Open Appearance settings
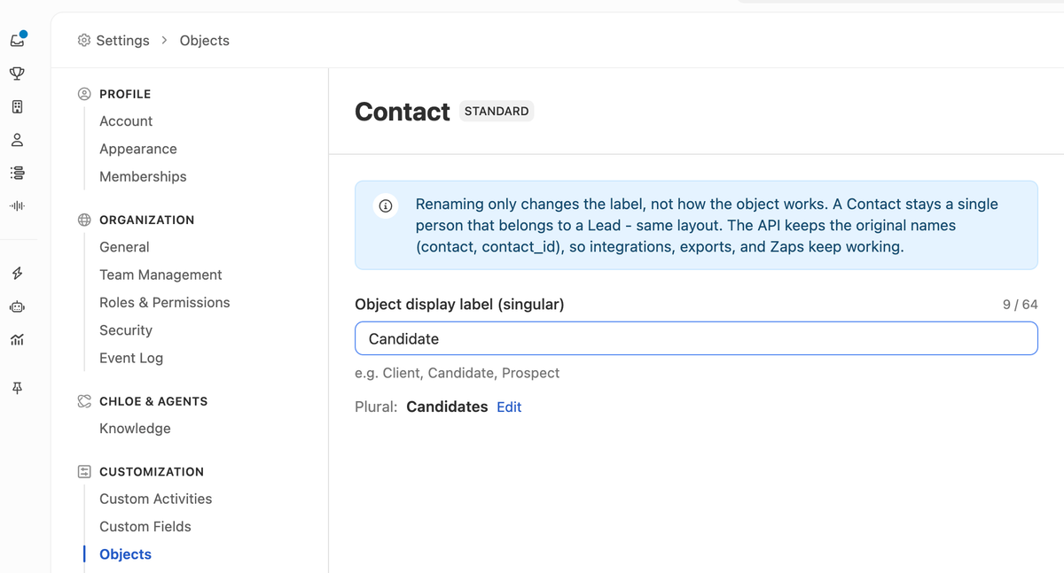The width and height of the screenshot is (1064, 573). coord(138,149)
